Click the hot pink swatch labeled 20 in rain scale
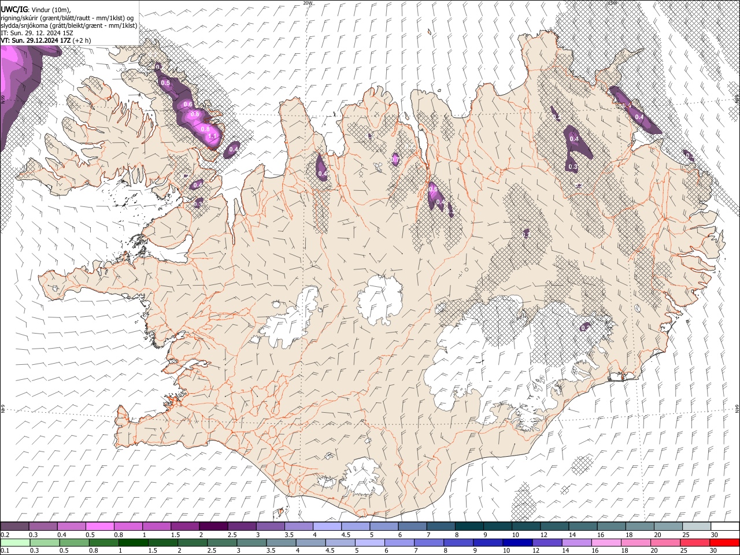Image resolution: width=740 pixels, height=555 pixels. [665, 542]
